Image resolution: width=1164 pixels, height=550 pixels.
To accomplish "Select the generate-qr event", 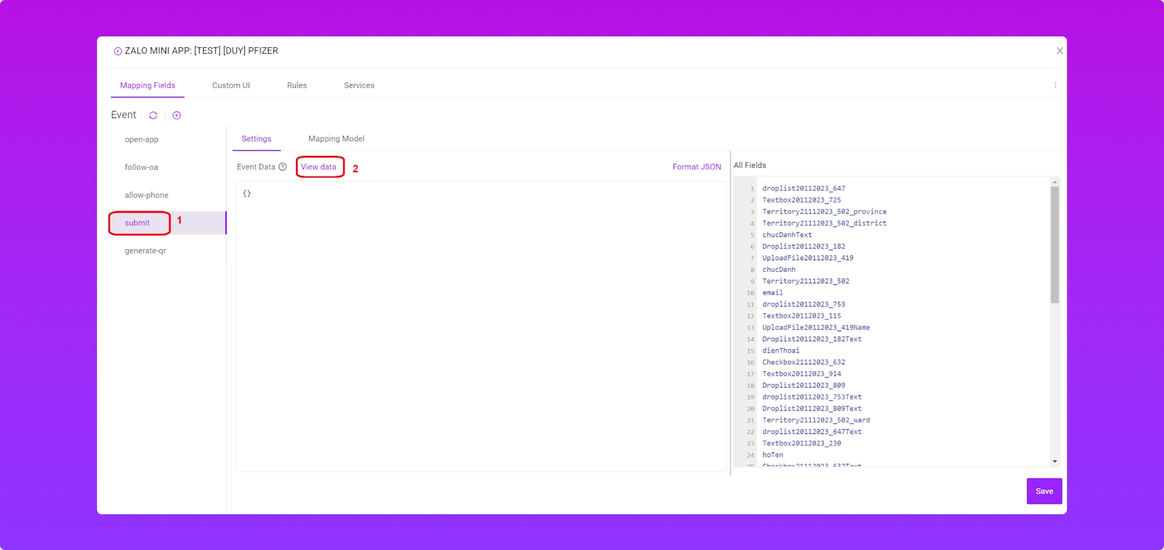I will point(145,251).
